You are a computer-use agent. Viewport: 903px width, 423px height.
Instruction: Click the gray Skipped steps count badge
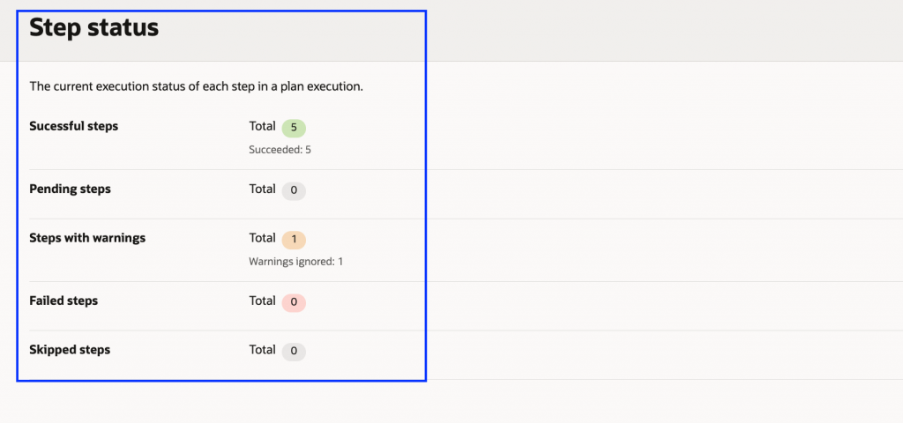[294, 352]
